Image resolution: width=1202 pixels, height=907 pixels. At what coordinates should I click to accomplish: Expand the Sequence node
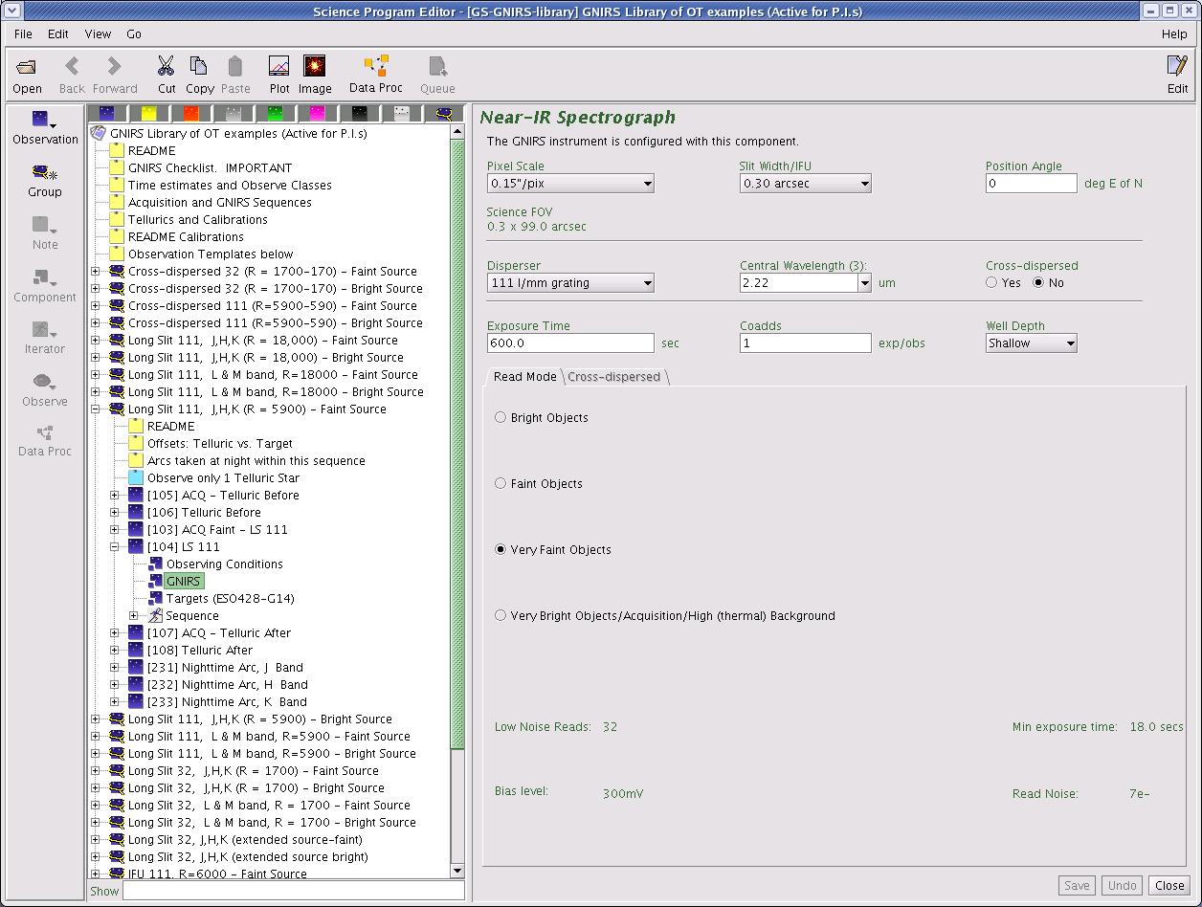(x=134, y=616)
